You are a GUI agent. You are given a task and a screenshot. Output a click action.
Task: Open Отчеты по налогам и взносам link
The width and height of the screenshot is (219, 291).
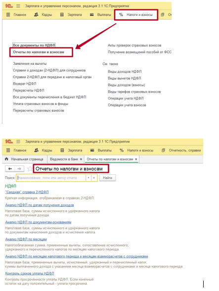pyautogui.click(x=39, y=52)
